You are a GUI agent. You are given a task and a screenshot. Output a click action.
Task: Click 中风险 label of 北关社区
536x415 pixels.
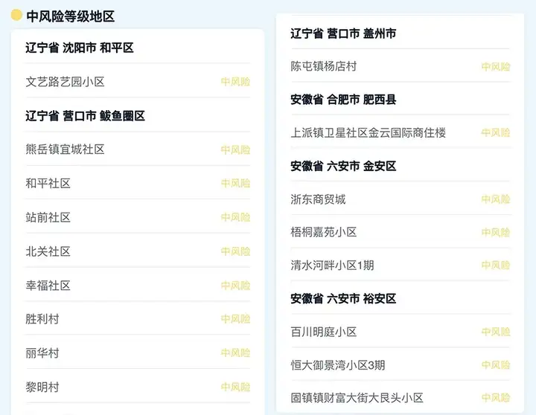[235, 251]
